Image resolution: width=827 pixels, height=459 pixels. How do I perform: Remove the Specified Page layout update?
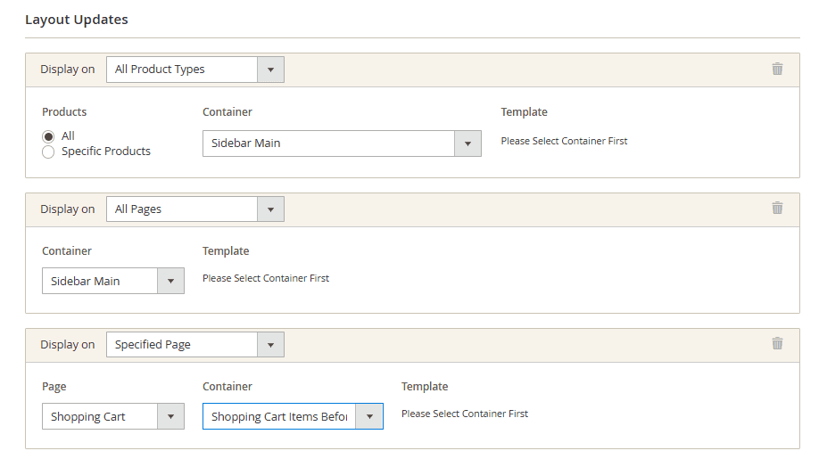click(777, 343)
